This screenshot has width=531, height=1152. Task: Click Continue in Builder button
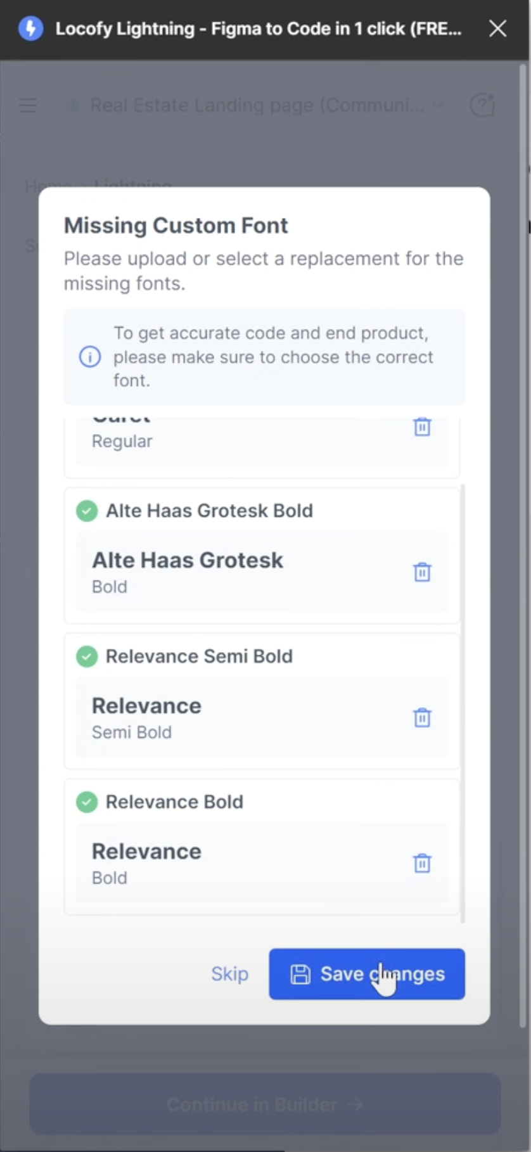[265, 1104]
